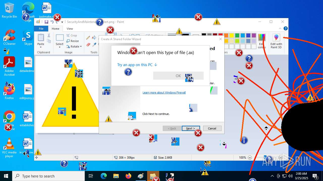This screenshot has height=181, width=323.
Task: Open Customize Quick Access Toolbar dropdown
Action: click(x=62, y=22)
